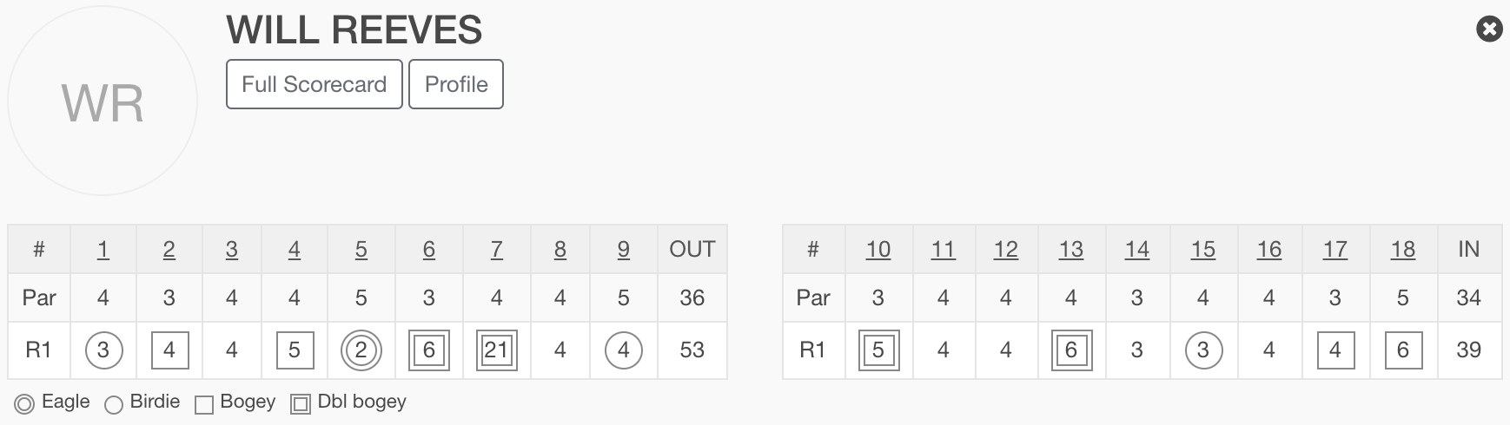Click the double bogey 21 score
Screen dimensions: 1510x425
(x=496, y=350)
